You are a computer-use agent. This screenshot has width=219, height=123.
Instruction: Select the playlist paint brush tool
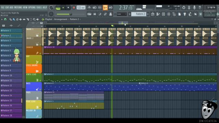(14, 19)
